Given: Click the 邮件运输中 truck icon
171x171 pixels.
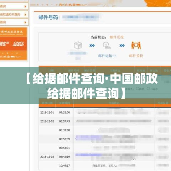Looking at the screenshot, I should pyautogui.click(x=107, y=46).
